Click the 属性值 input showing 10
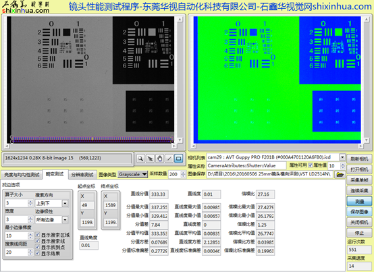This screenshot has height=272, width=374. [x=334, y=165]
